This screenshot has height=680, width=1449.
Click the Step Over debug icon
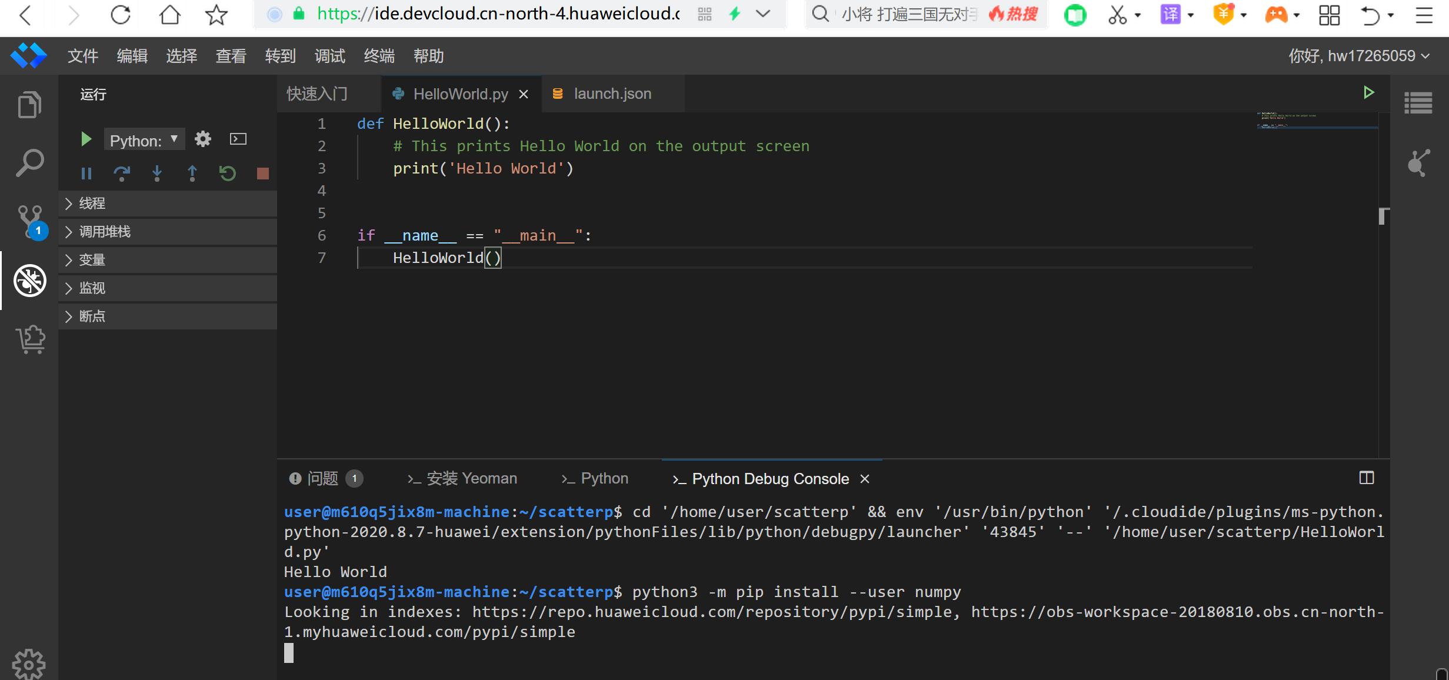[x=122, y=173]
